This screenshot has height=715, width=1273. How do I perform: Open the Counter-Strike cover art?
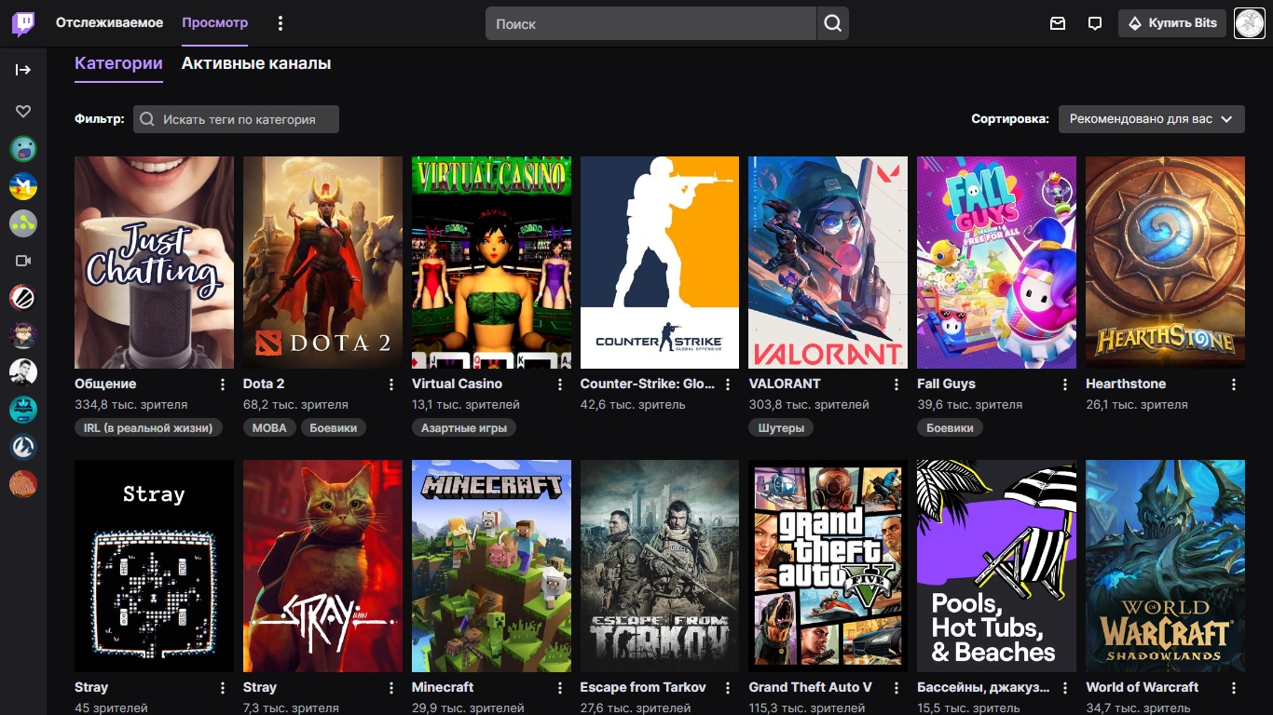(x=660, y=263)
